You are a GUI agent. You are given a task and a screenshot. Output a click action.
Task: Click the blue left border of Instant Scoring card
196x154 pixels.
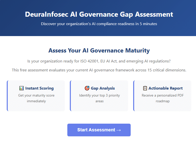point(7,96)
